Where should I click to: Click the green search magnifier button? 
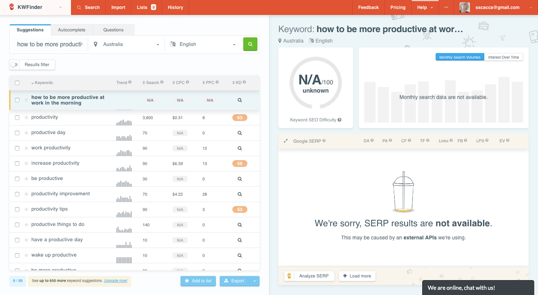(250, 44)
